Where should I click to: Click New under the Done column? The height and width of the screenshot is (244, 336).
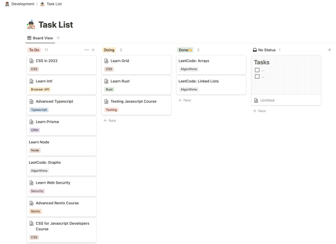(x=185, y=100)
